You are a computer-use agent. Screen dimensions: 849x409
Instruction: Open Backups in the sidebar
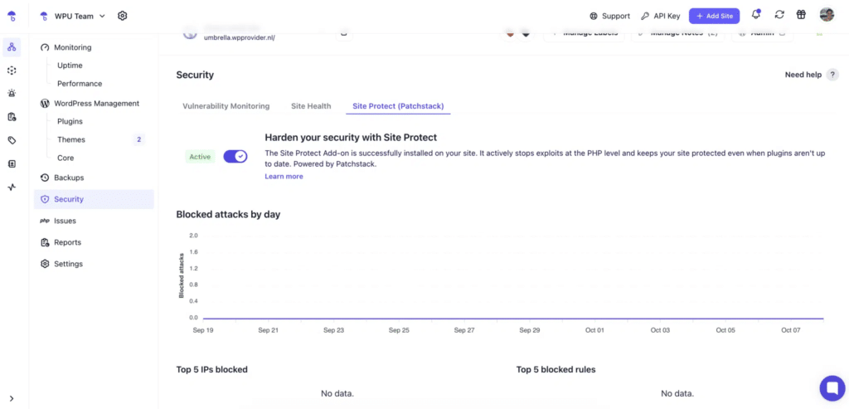pos(69,178)
